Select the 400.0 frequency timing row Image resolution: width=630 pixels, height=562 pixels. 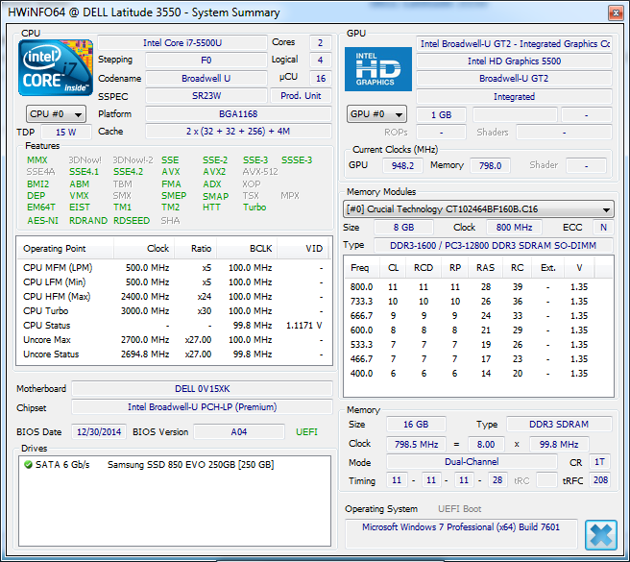[x=478, y=374]
